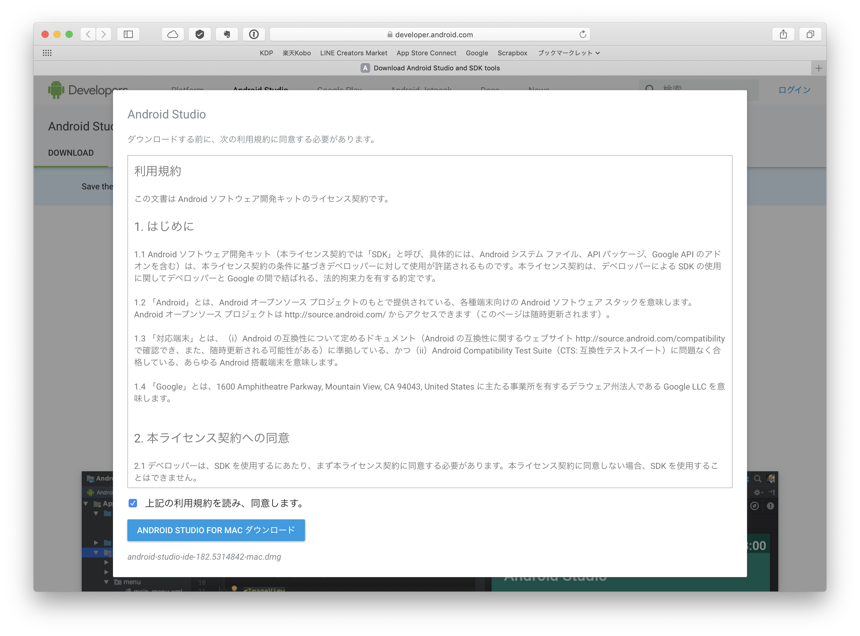Open a new tab with plus button
Viewport: 860px width, 636px height.
[819, 68]
